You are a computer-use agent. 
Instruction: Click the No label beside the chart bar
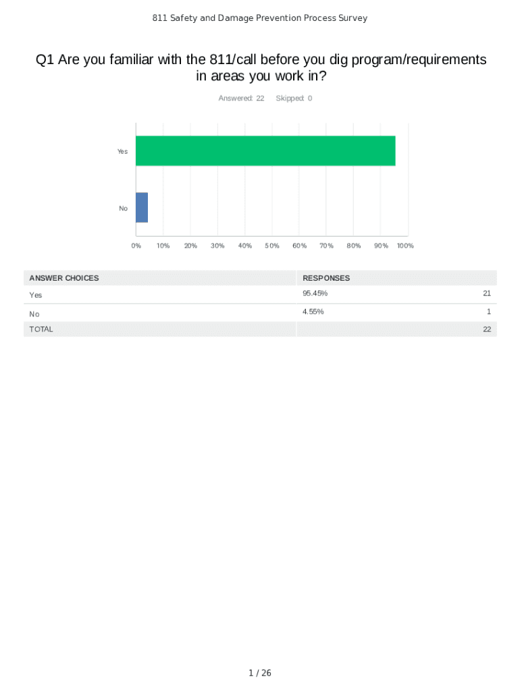[123, 209]
